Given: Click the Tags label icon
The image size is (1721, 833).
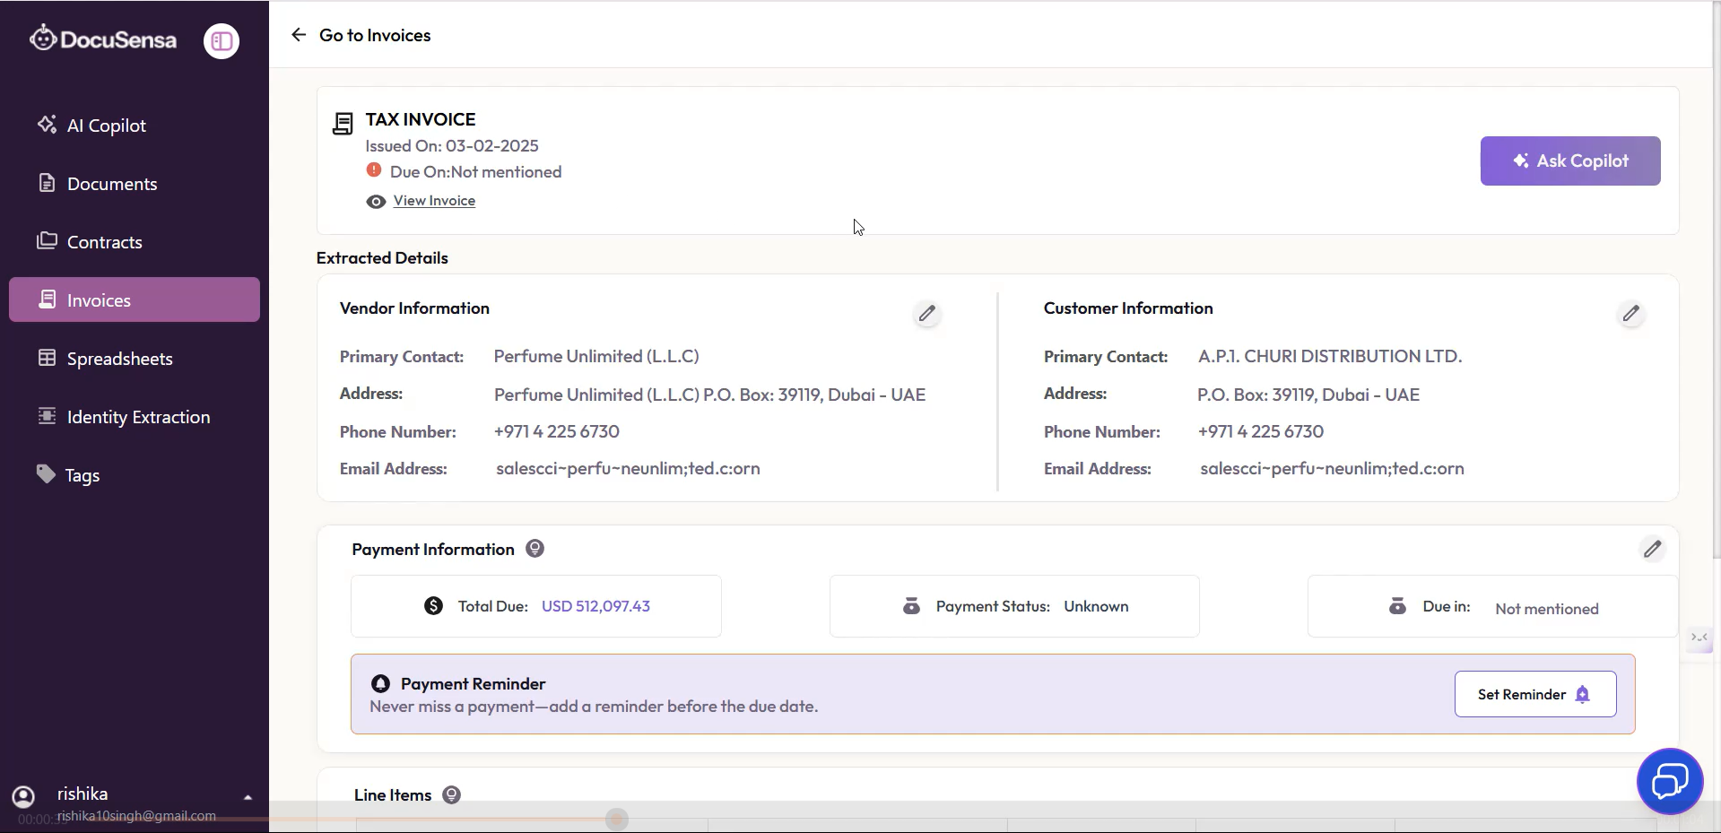Looking at the screenshot, I should click(x=46, y=473).
